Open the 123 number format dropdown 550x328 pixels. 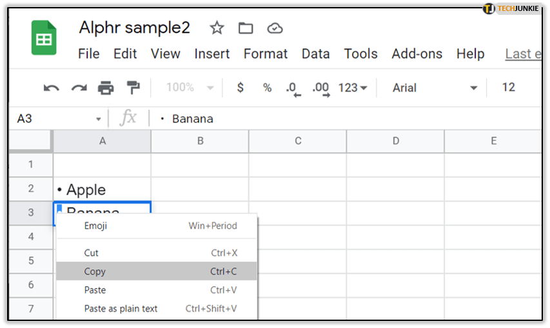[353, 88]
